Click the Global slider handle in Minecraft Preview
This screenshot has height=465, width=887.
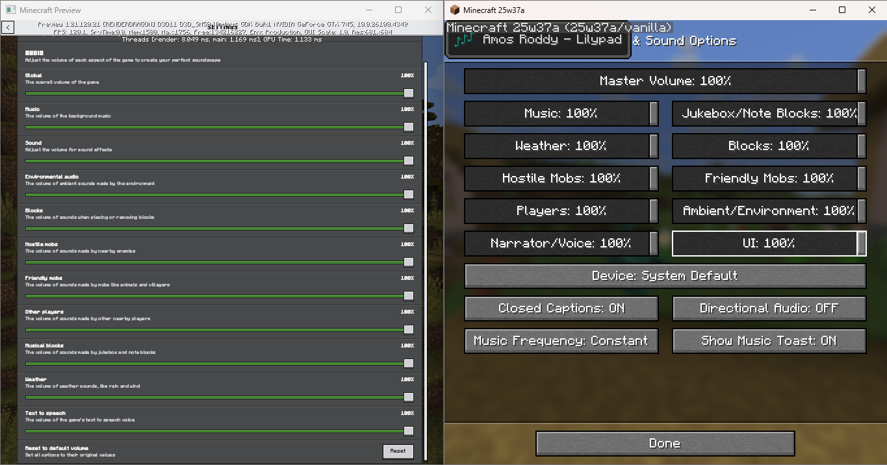(x=409, y=94)
